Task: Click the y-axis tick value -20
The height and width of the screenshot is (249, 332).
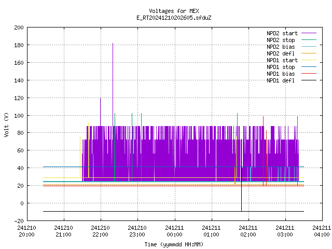Action: [19, 221]
